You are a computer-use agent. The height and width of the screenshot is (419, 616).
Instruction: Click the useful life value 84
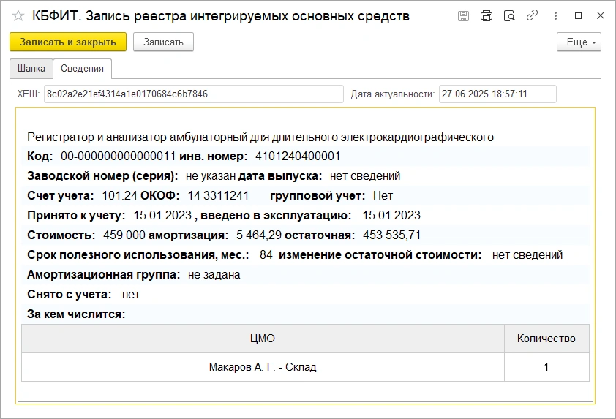(266, 255)
